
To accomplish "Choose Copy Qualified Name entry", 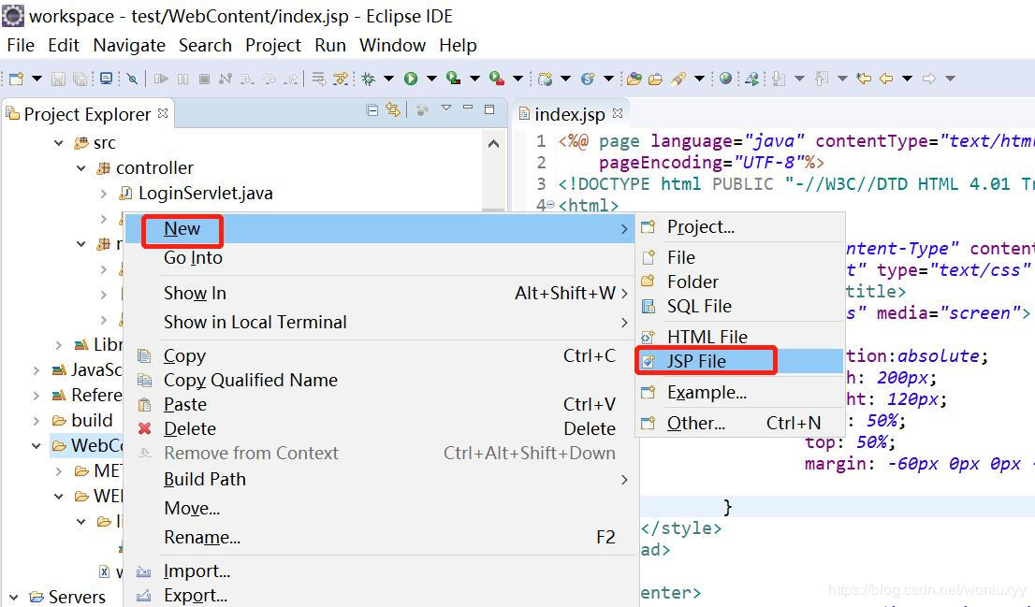I will pyautogui.click(x=380, y=380).
